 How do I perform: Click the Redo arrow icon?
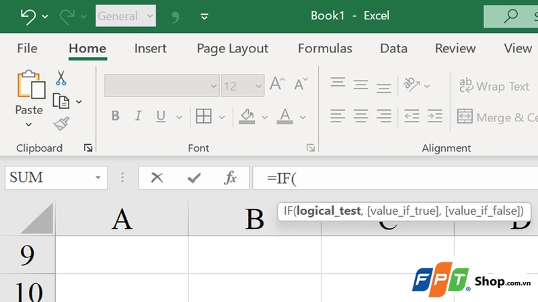(x=67, y=16)
